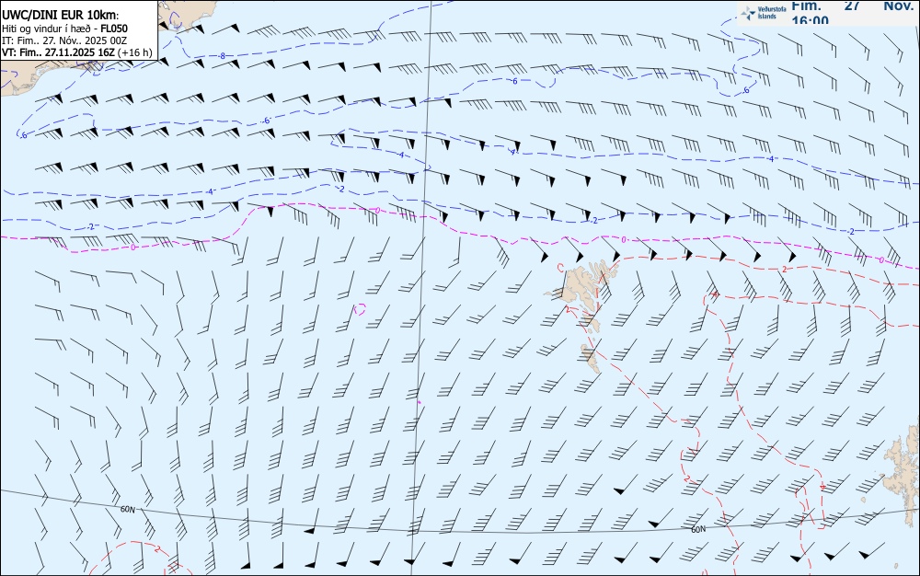Click the 'Fim. 27 Nov.' date header
Viewport: 920px width, 576px height.
click(852, 6)
